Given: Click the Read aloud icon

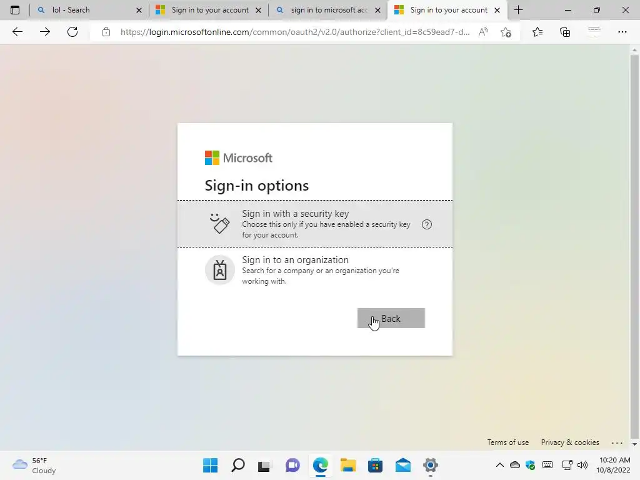Looking at the screenshot, I should coord(483,32).
